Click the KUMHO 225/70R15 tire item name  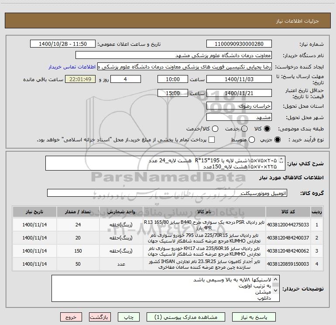pos(204,238)
